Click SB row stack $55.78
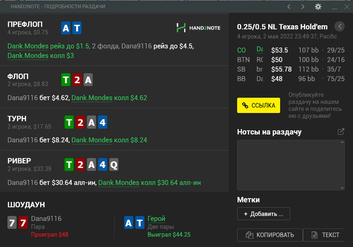 (281, 69)
